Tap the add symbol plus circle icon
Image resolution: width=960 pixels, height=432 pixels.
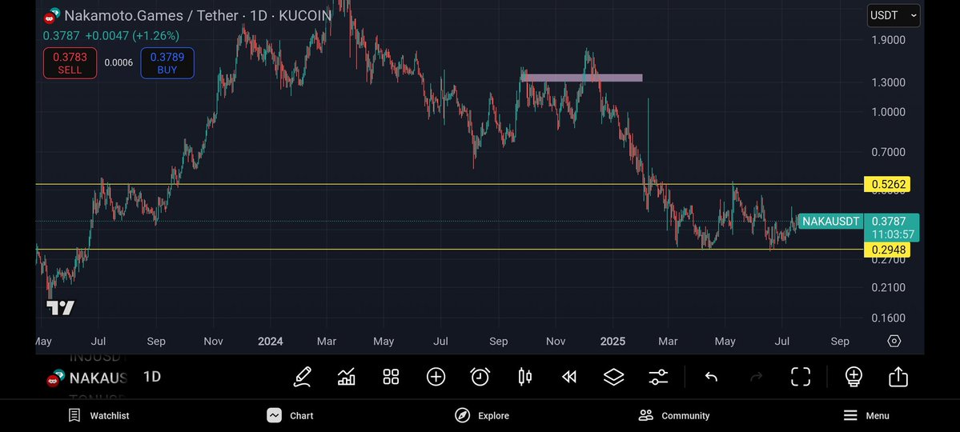436,376
